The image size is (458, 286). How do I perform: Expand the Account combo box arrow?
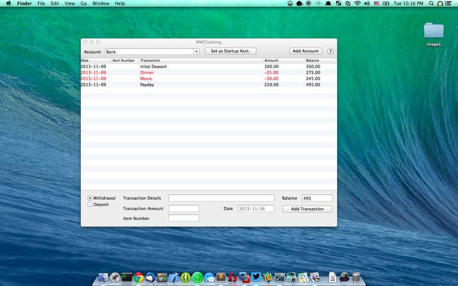(196, 51)
